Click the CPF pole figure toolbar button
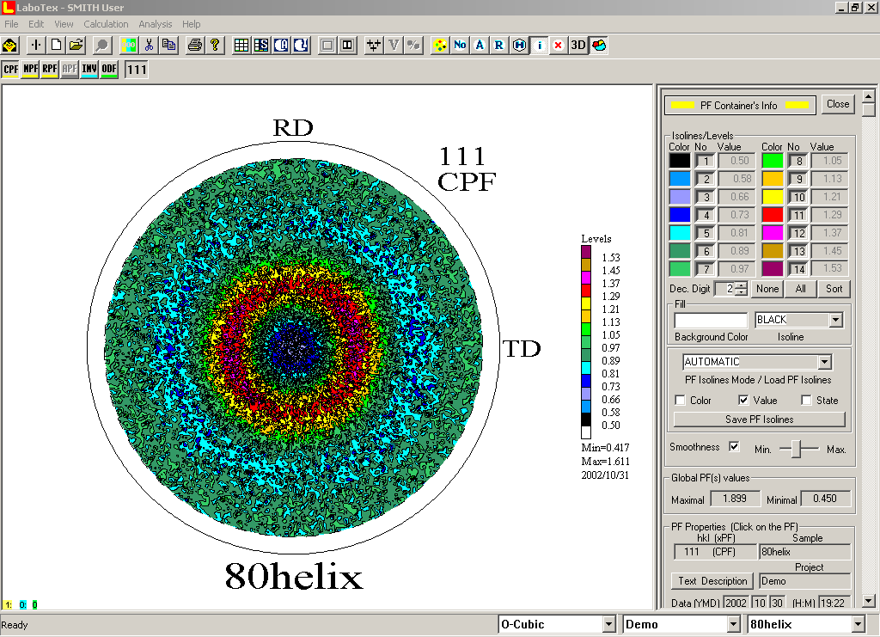The image size is (880, 637). click(x=11, y=69)
